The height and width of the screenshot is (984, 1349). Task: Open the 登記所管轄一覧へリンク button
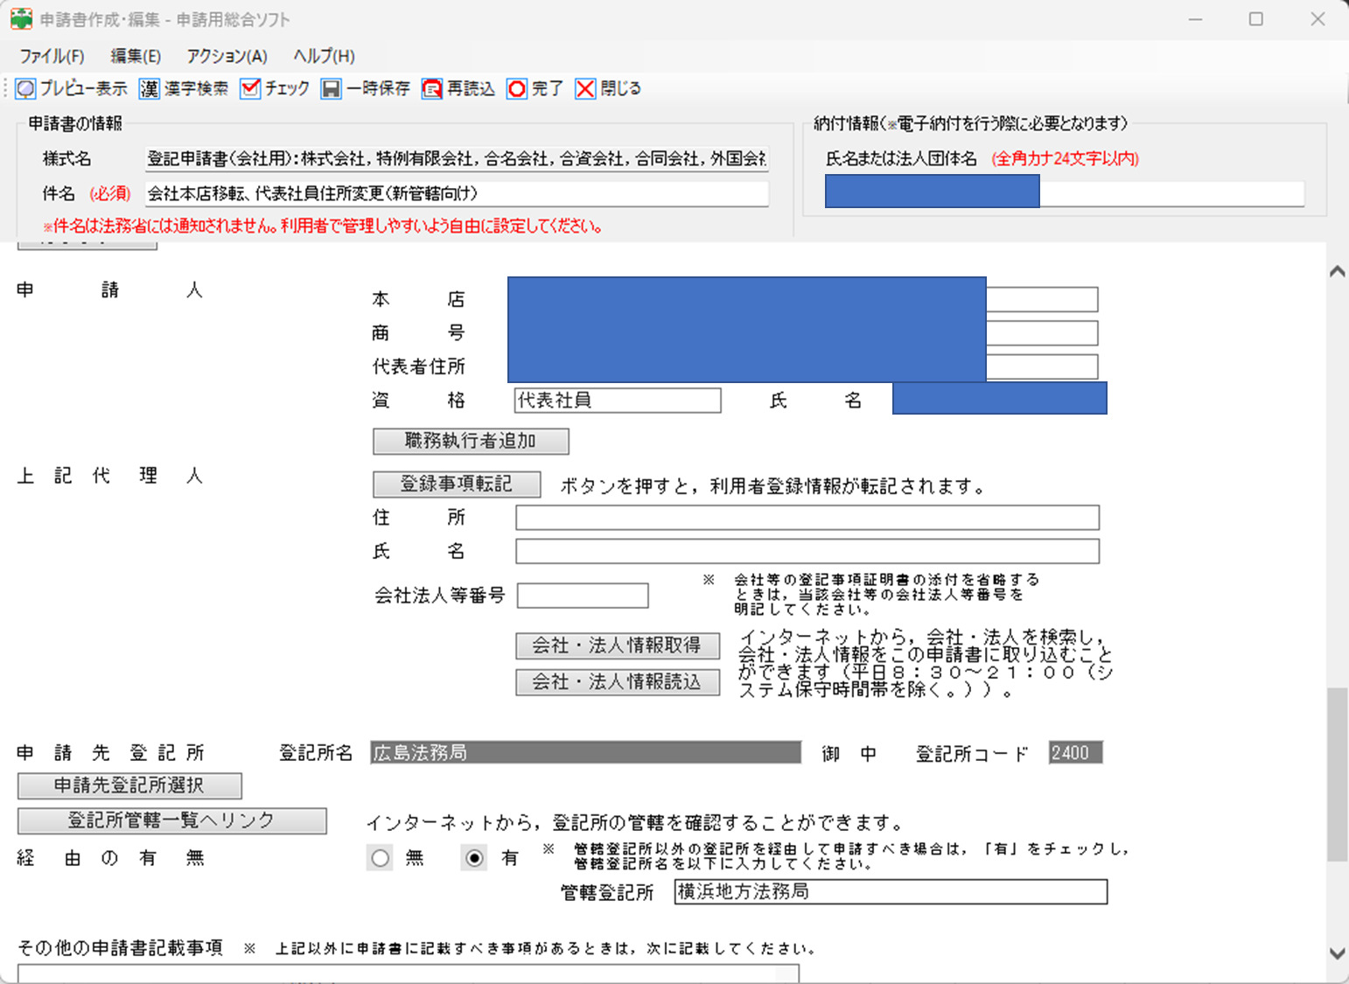point(171,820)
